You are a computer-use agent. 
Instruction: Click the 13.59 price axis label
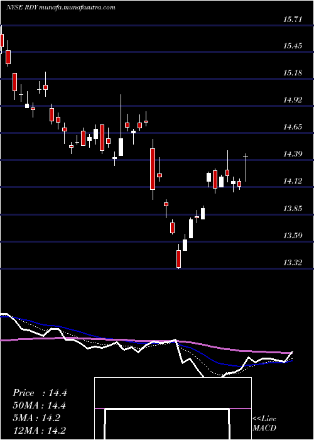pyautogui.click(x=293, y=236)
